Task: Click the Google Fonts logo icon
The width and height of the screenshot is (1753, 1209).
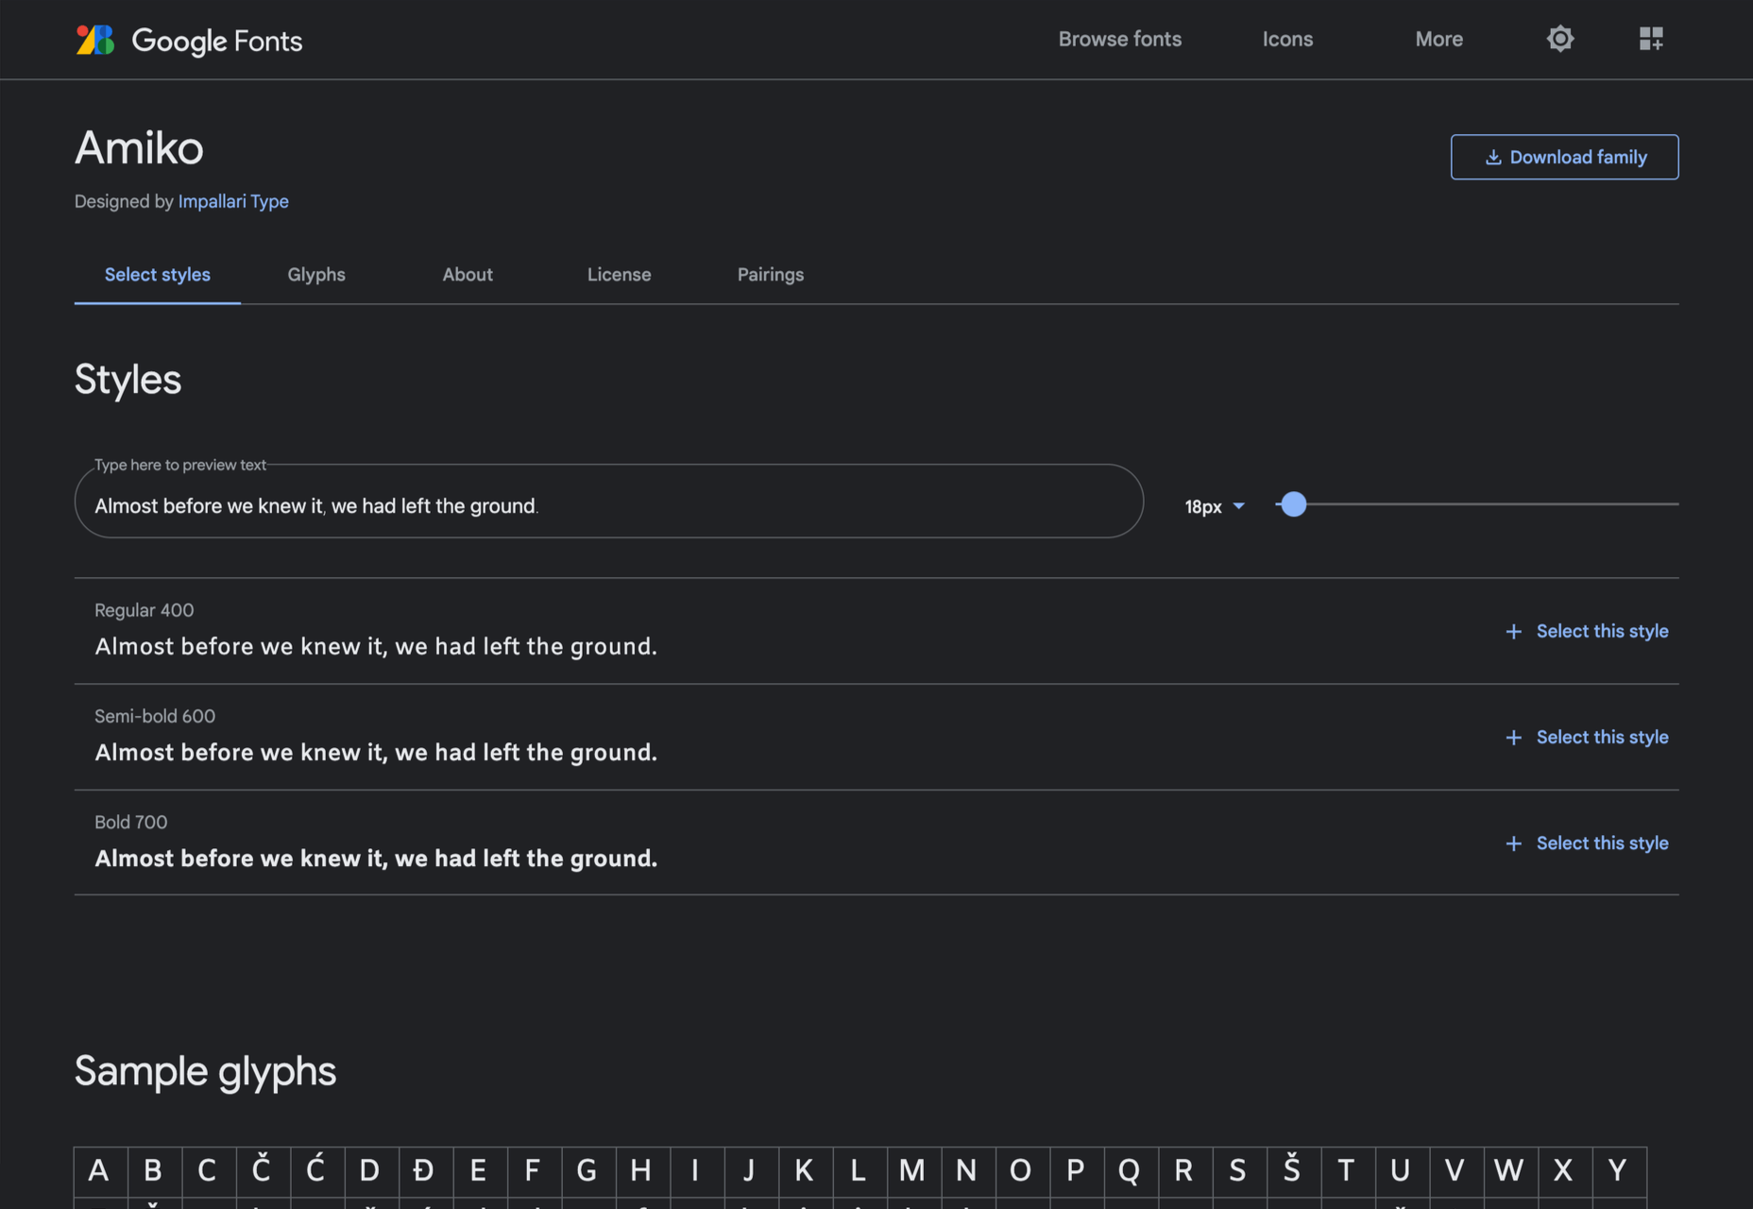Action: [94, 40]
